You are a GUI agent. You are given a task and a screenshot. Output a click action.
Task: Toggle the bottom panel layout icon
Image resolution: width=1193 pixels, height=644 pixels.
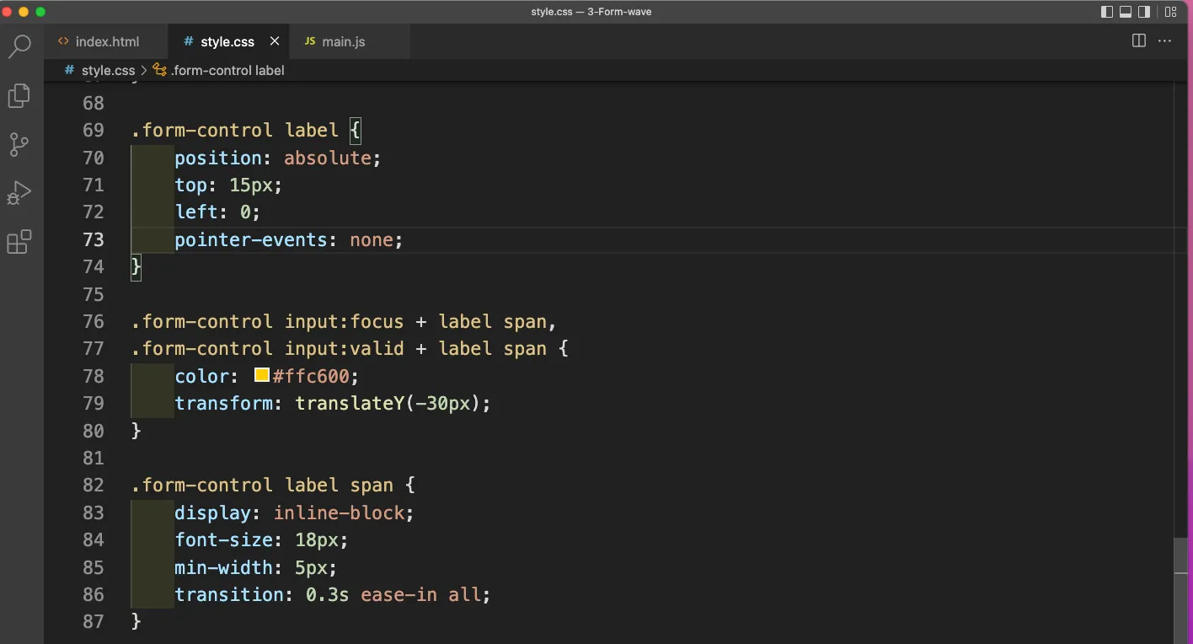pyautogui.click(x=1126, y=12)
